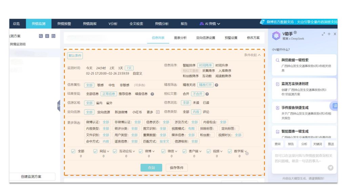This screenshot has height=195, width=347.
Task: Switch to the 图表分析 tab
Action: 180,38
